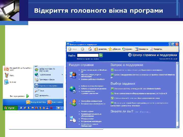The image size is (183, 137).
Task: Open the Печать и факс topic
Action: (87, 111)
